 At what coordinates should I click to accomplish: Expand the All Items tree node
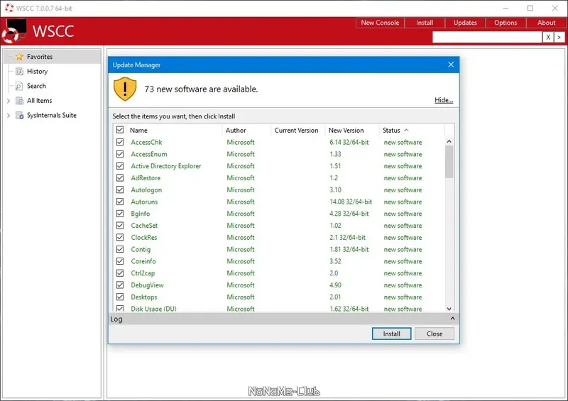coord(9,101)
